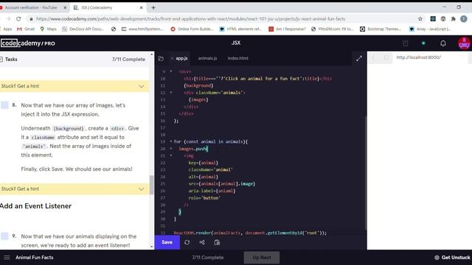Collapse the code fold at line 12
Viewport: 472px width, 265px height.
(x=171, y=93)
